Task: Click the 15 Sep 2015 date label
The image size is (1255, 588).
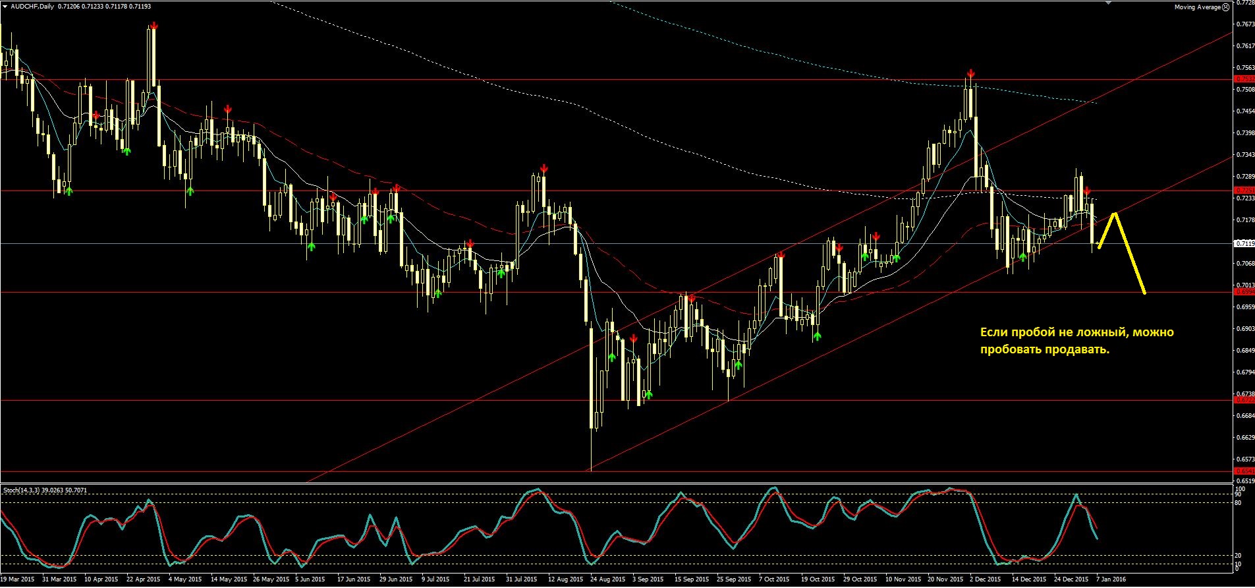Action: 692,579
